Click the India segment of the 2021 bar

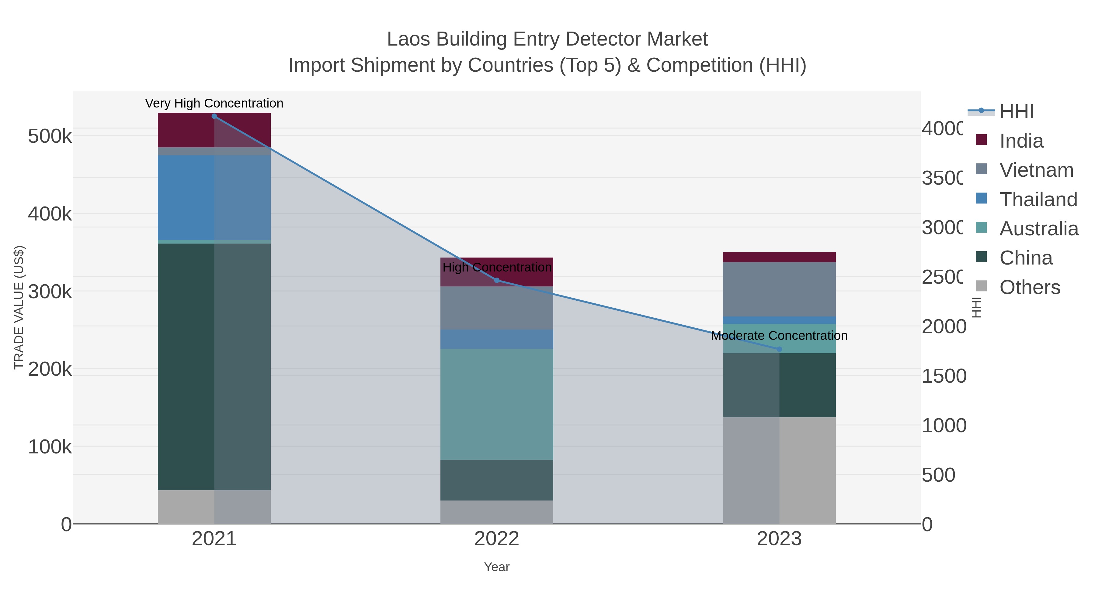point(214,130)
